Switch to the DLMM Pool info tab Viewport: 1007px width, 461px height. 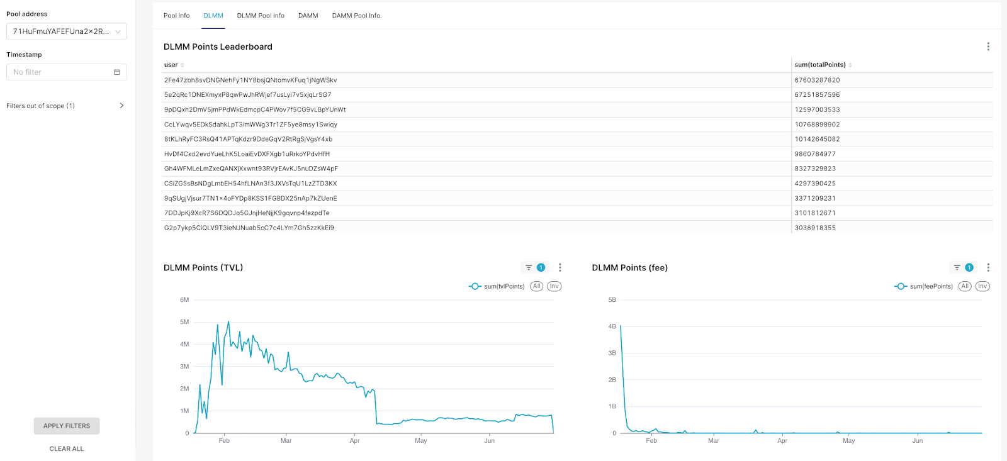(x=261, y=16)
